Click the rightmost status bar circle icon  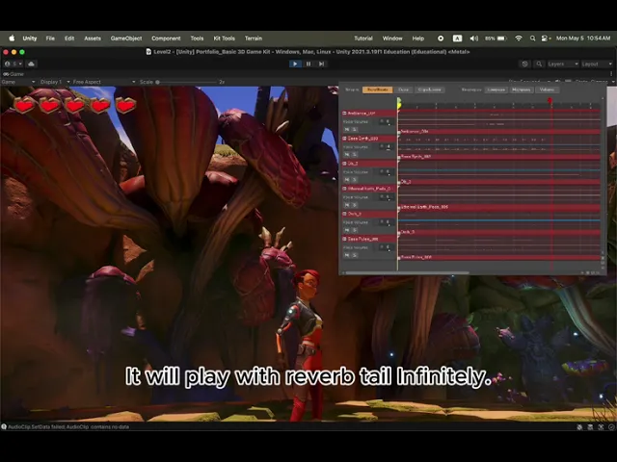tap(611, 426)
